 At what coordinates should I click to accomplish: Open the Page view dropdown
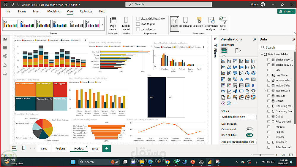pos(113,24)
